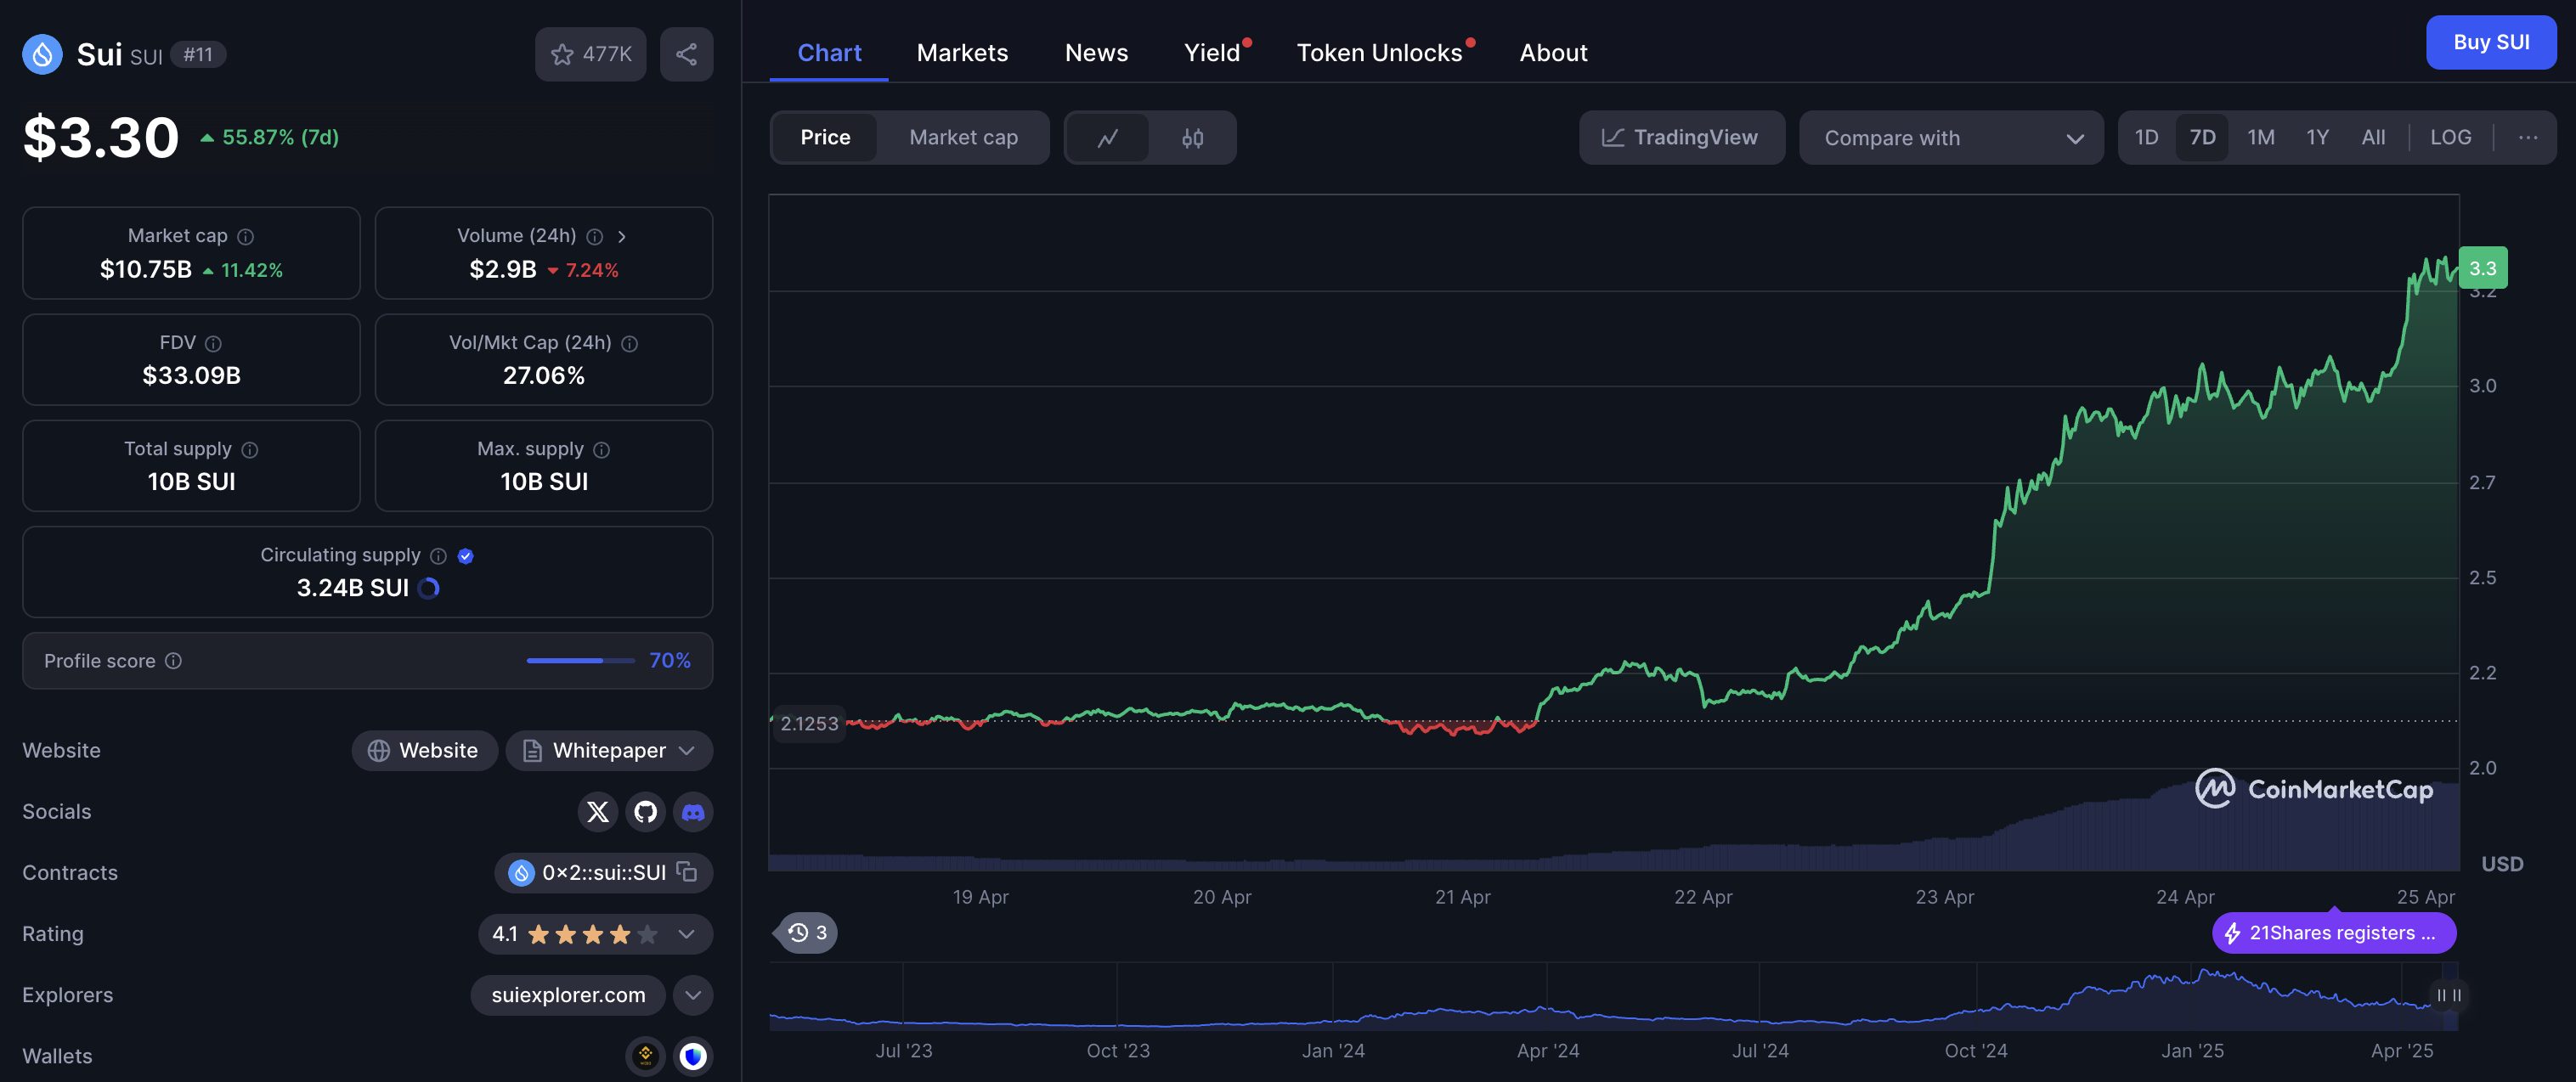The width and height of the screenshot is (2576, 1082).
Task: Copy the SUI contract address
Action: [687, 872]
